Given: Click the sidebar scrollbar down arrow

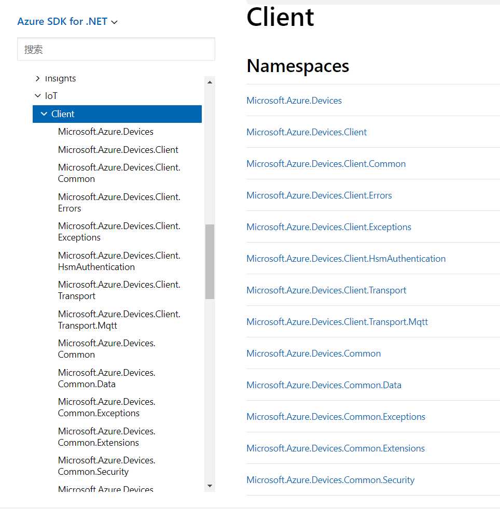Looking at the screenshot, I should click(210, 486).
